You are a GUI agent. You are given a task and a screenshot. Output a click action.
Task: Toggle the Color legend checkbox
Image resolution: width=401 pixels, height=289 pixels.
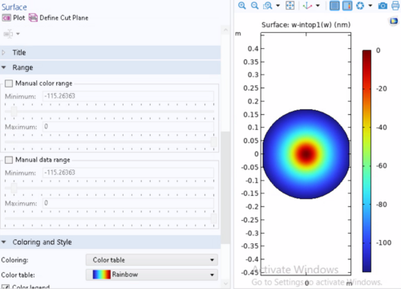6,287
